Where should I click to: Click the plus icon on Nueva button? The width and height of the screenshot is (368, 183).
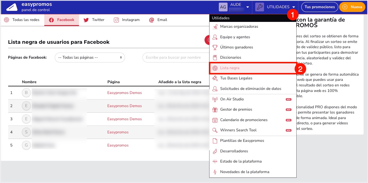tap(345, 7)
